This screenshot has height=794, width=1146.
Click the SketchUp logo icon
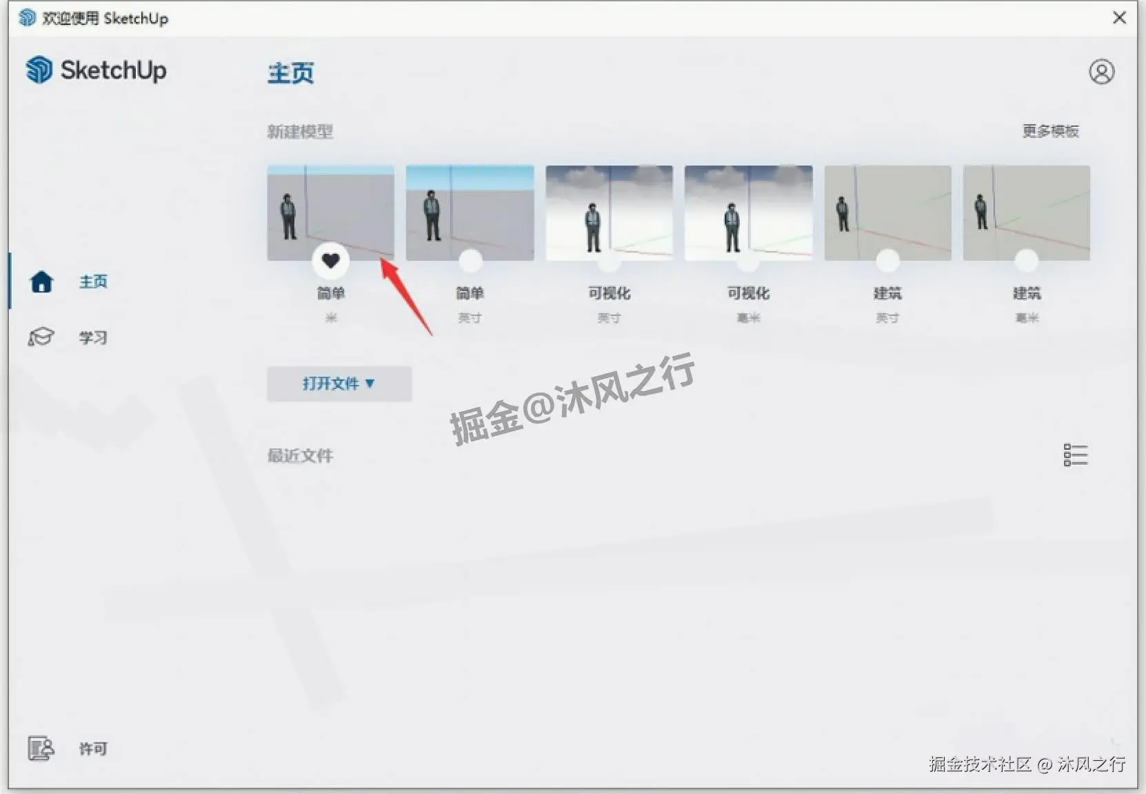41,70
